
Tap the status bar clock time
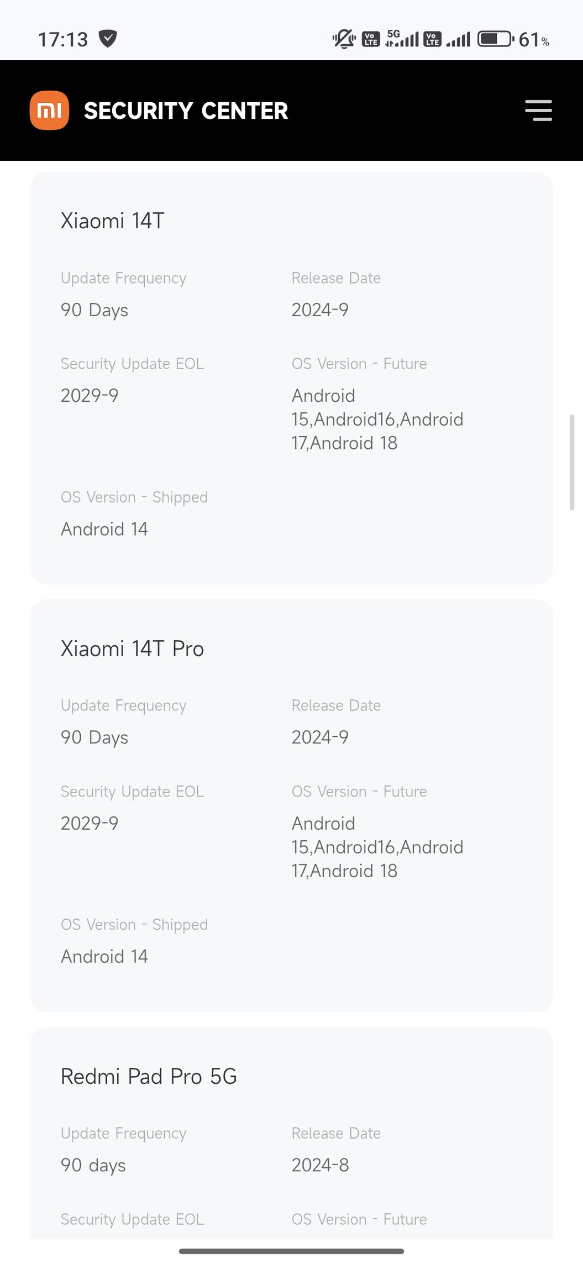[63, 39]
